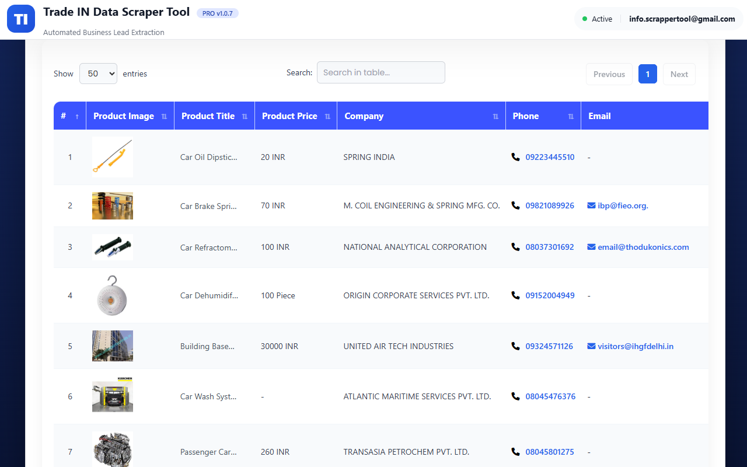Click sort arrows on Product Image header
Screen dimensions: 747x467
[x=164, y=117]
